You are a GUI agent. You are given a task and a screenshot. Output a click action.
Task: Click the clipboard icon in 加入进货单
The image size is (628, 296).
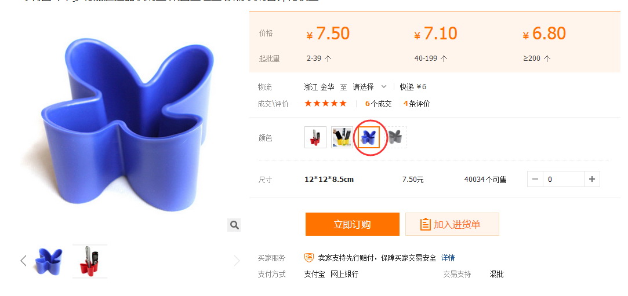425,224
